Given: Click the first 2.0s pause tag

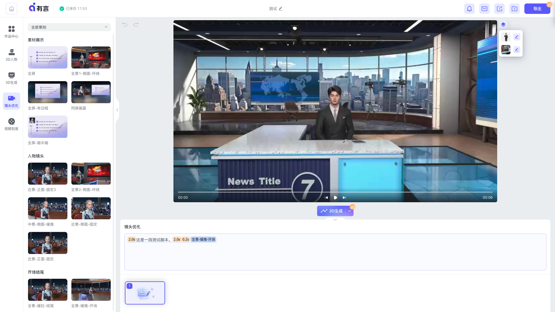Looking at the screenshot, I should pos(132,239).
